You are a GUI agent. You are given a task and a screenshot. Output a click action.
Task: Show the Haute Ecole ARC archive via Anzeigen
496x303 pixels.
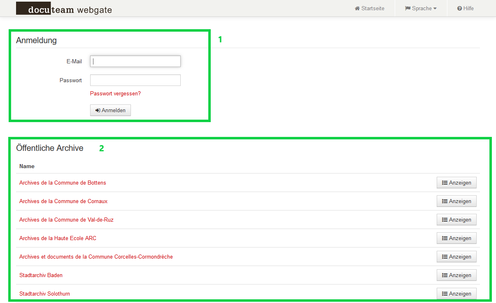456,238
